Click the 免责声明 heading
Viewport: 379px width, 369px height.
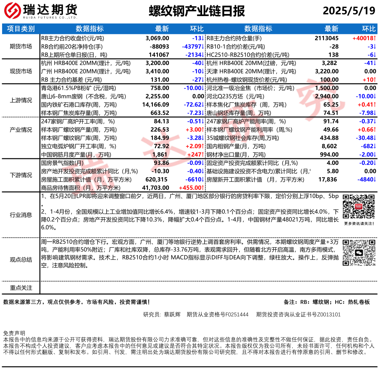pyautogui.click(x=14, y=333)
